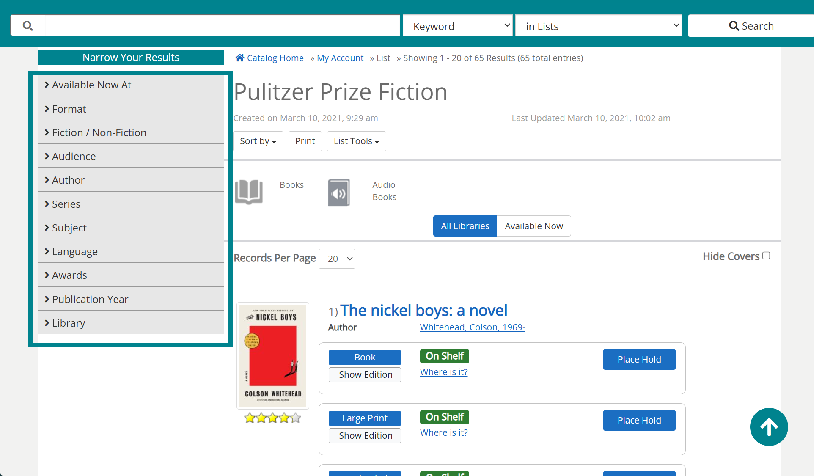
Task: Click the magnifier icon in search field
Action: 28,26
